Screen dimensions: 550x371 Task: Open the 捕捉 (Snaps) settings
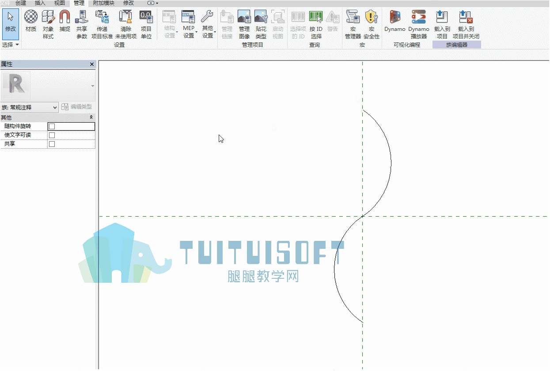tap(65, 22)
